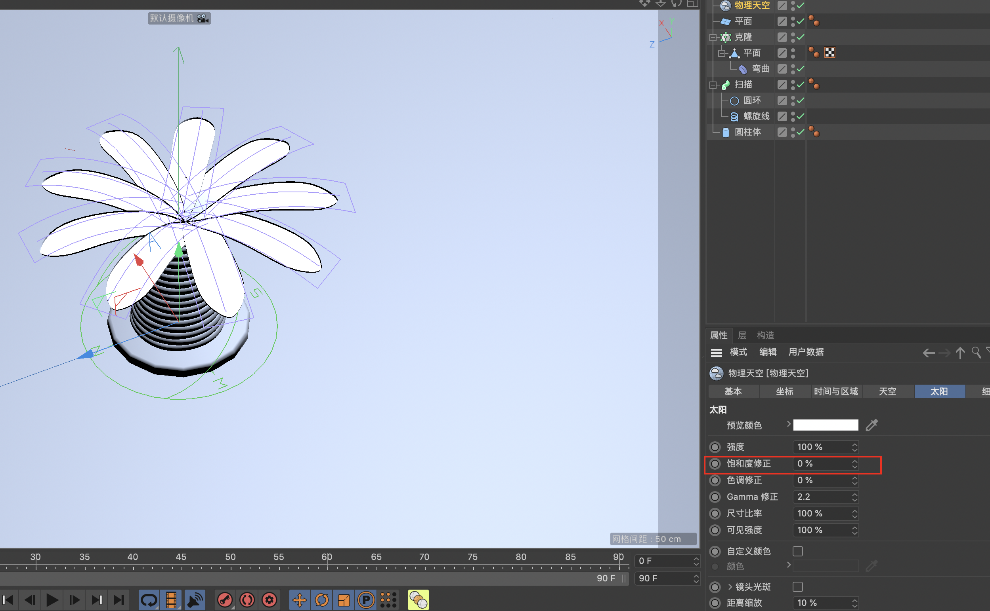Toggle the autokeying button
990x611 pixels.
pyautogui.click(x=247, y=600)
